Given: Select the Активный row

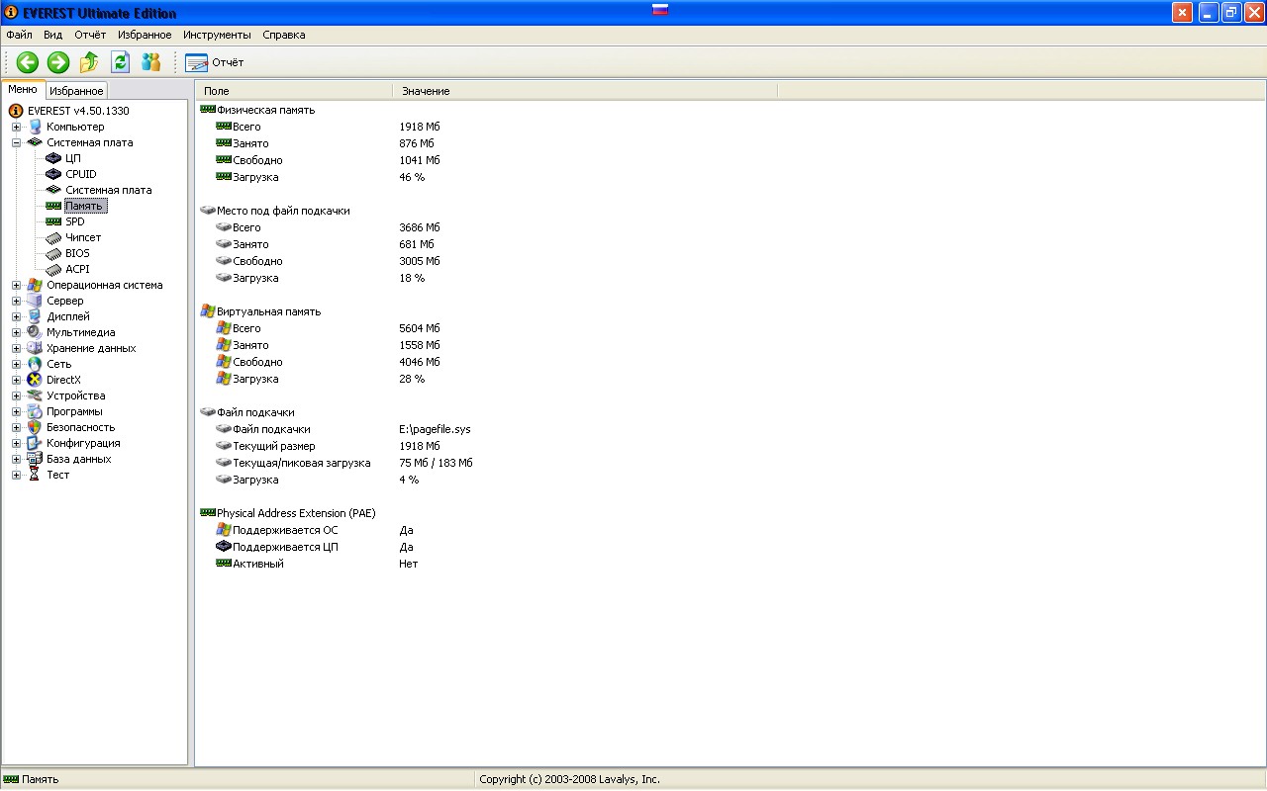Looking at the screenshot, I should 250,564.
